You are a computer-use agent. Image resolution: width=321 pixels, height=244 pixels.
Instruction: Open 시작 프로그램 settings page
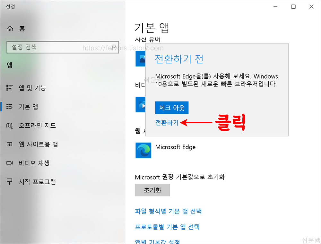point(37,182)
